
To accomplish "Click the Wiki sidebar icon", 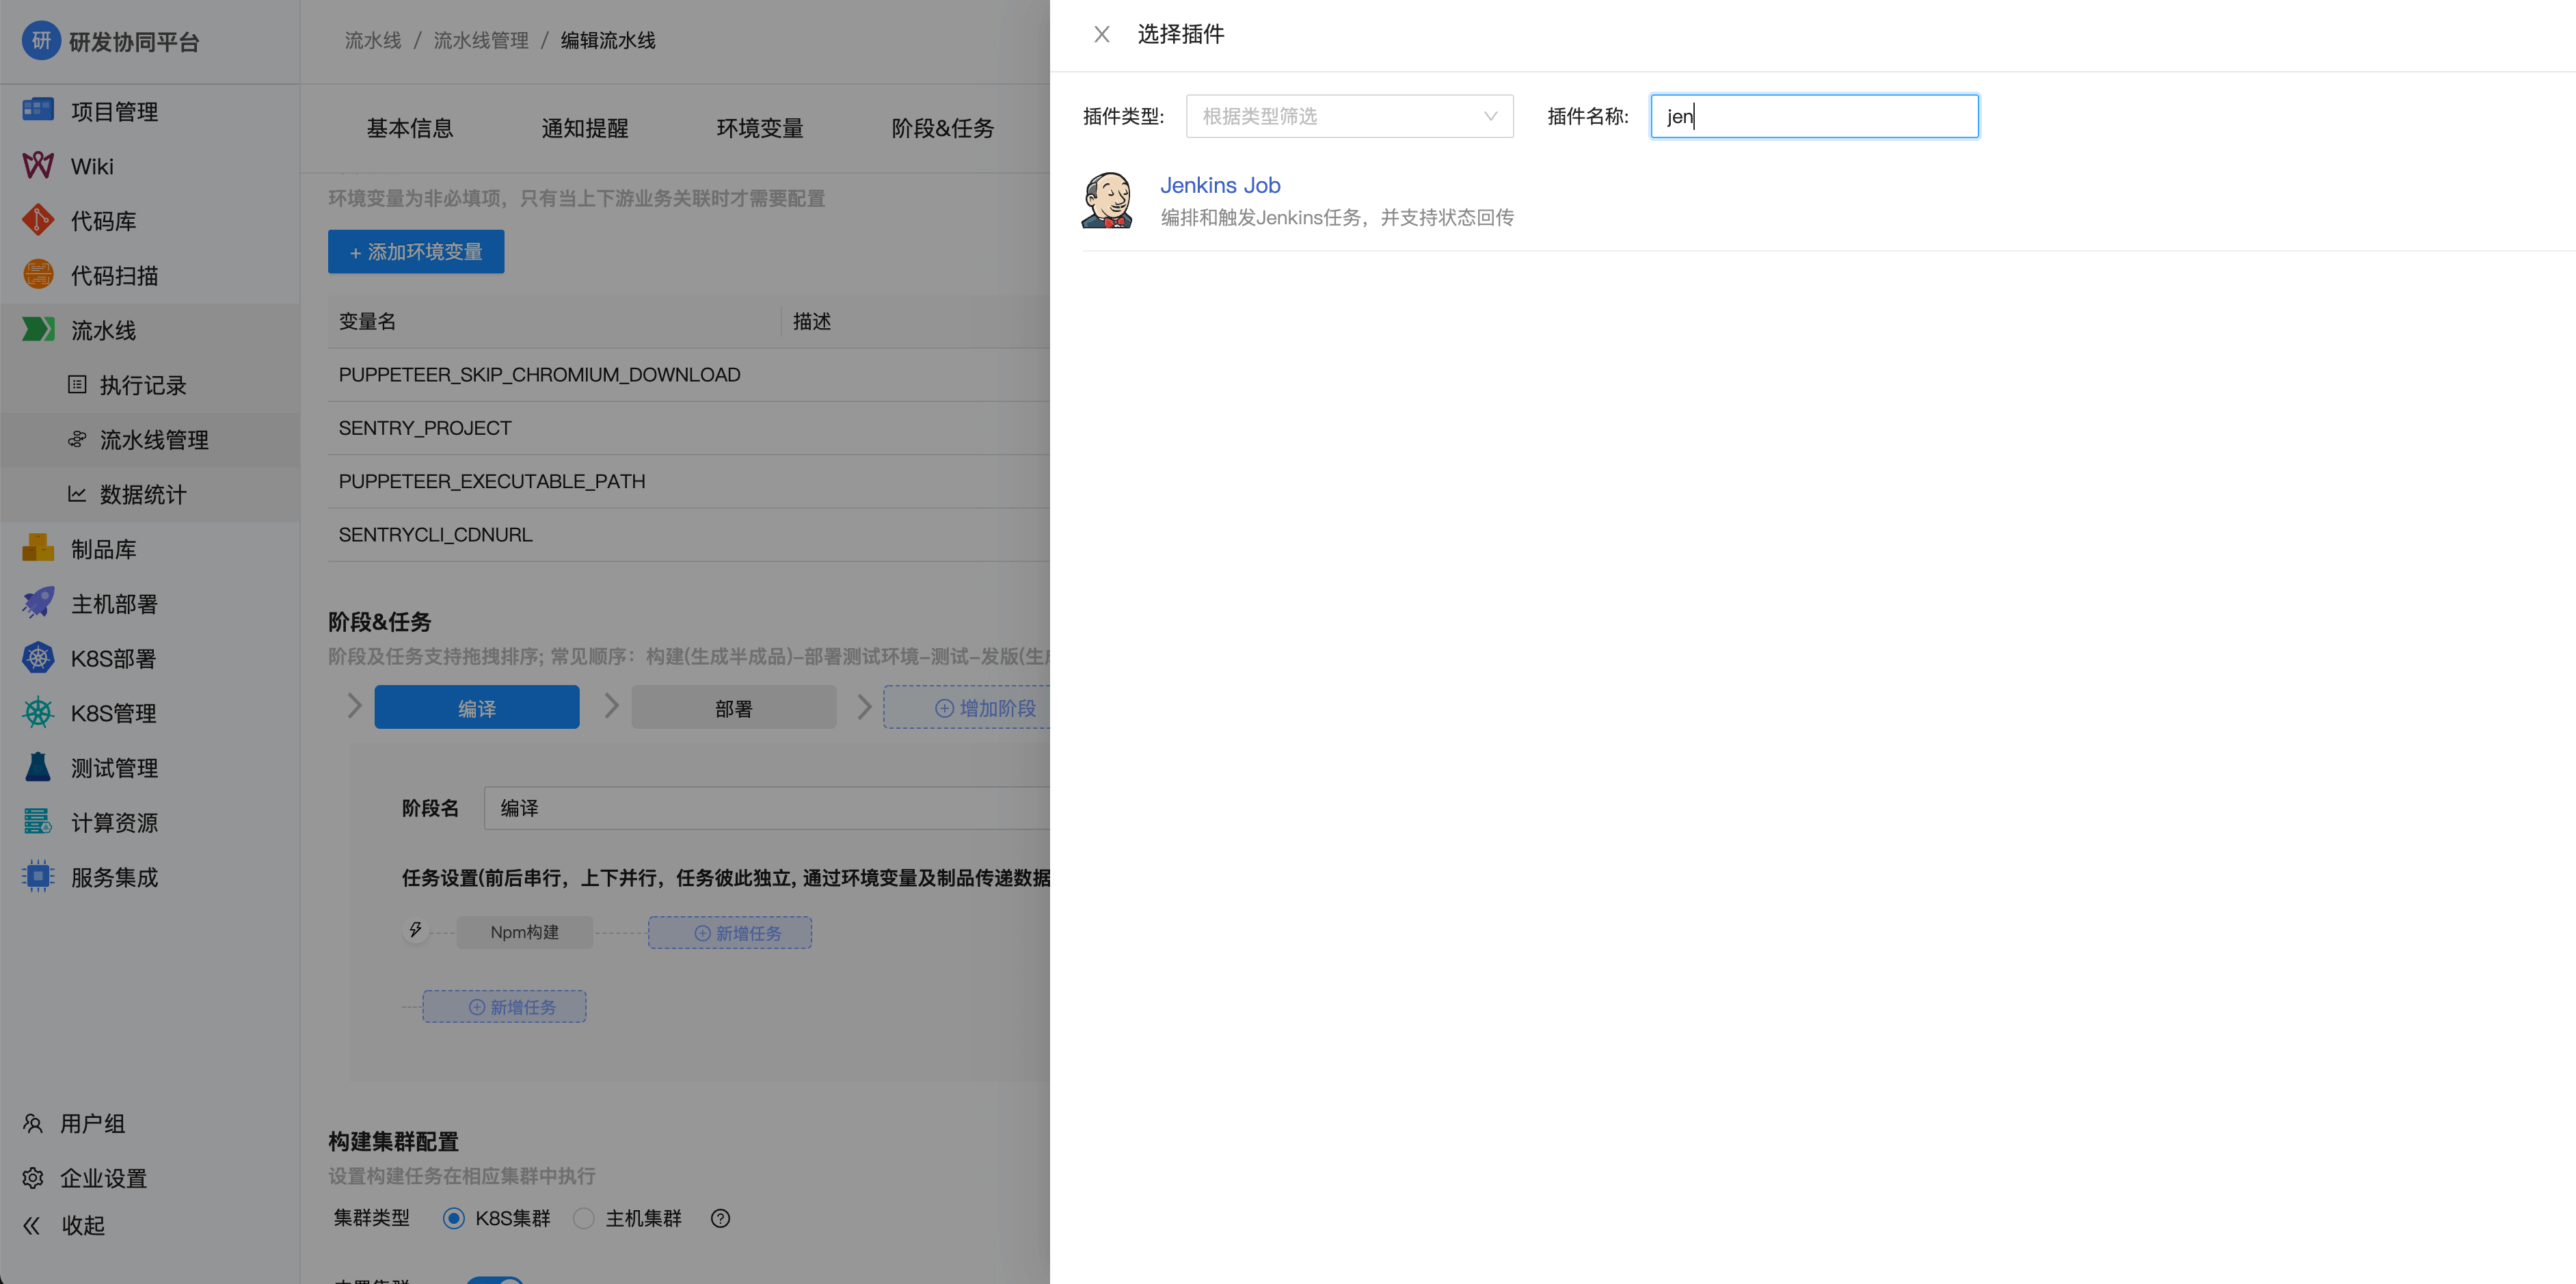I will point(38,166).
